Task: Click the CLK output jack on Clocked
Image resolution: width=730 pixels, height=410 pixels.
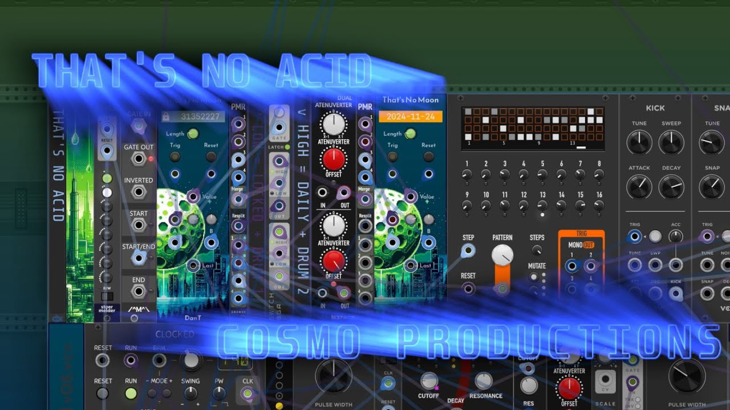Action: pos(248,393)
